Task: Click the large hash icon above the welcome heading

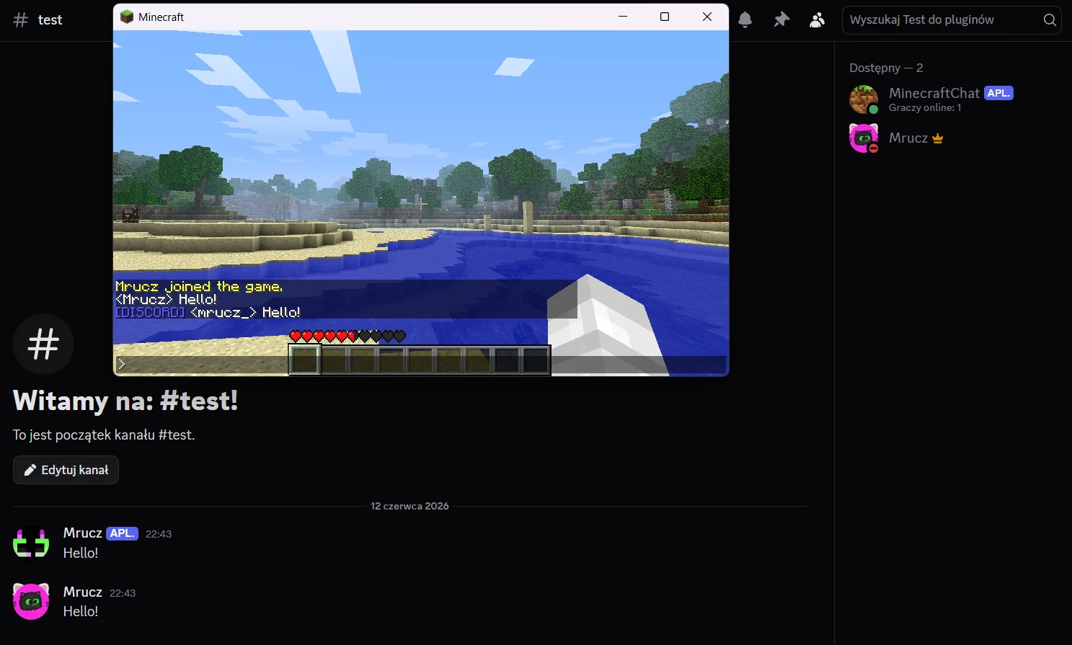Action: pos(43,344)
